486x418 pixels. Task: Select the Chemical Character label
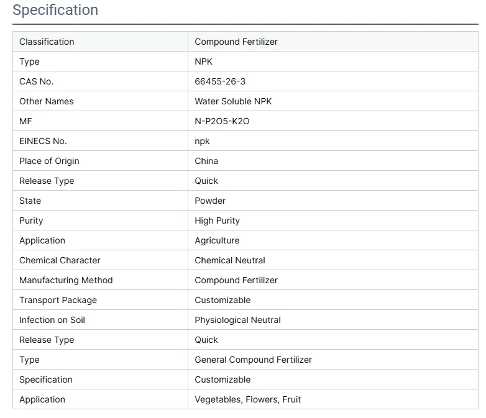click(60, 260)
